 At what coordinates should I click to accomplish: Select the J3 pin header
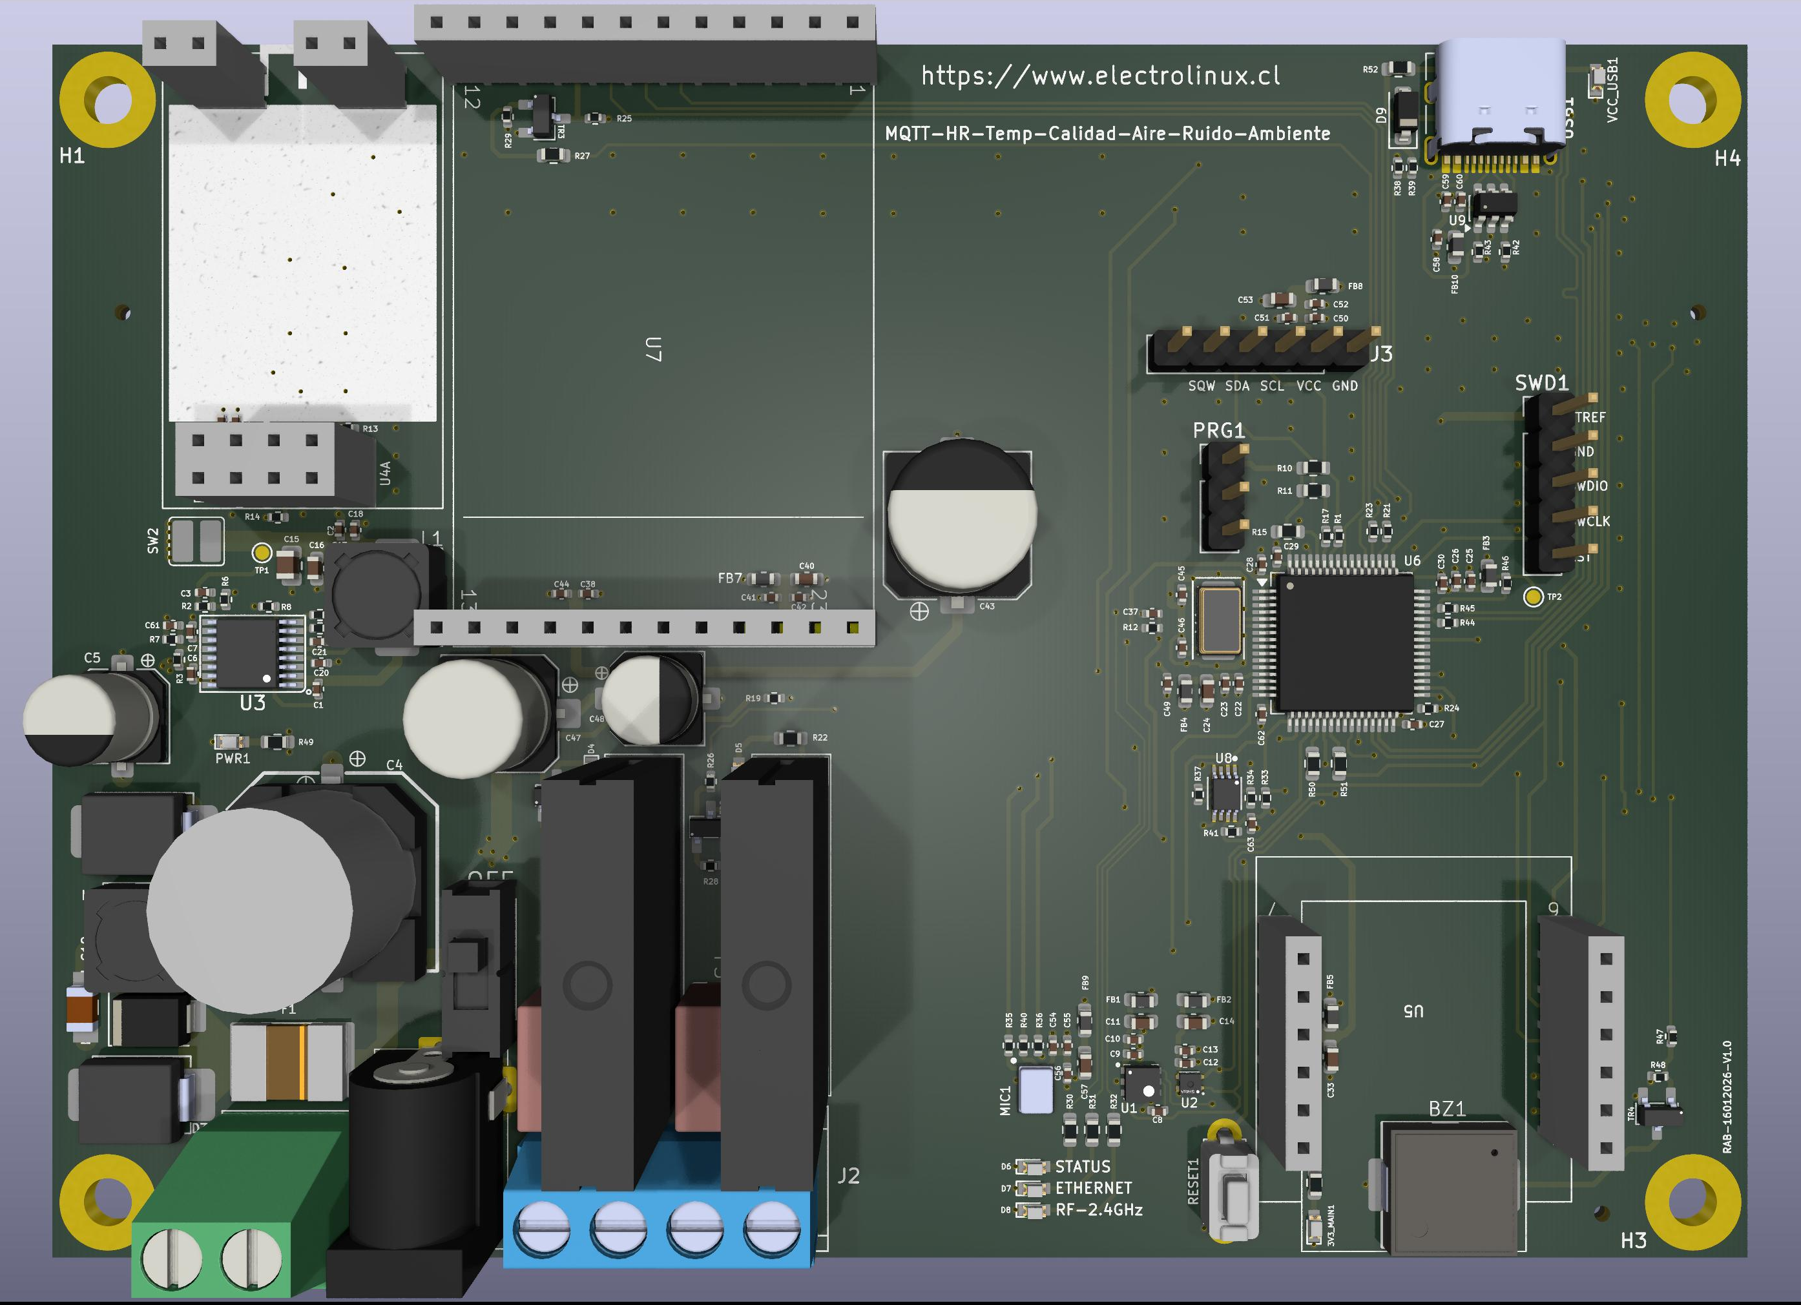coord(1263,352)
